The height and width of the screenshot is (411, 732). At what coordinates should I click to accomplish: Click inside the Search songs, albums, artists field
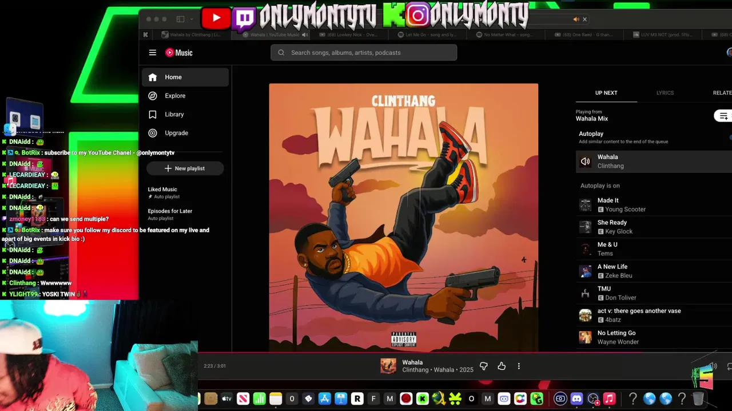click(x=364, y=53)
